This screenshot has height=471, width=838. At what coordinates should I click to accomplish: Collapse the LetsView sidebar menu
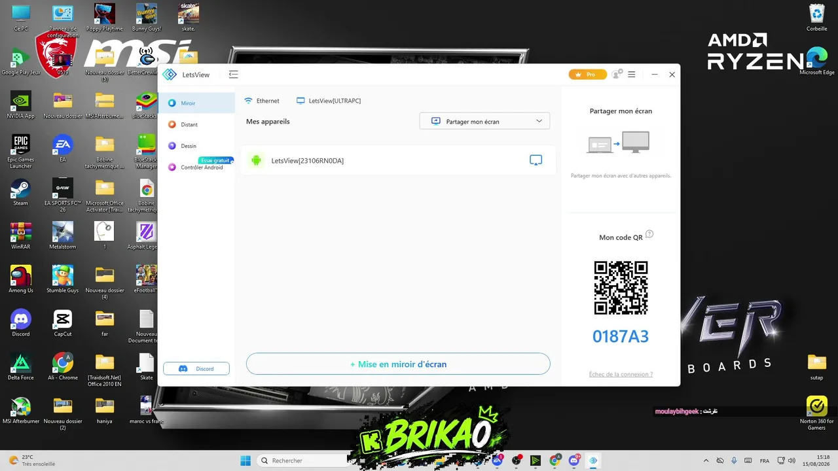[x=233, y=75]
